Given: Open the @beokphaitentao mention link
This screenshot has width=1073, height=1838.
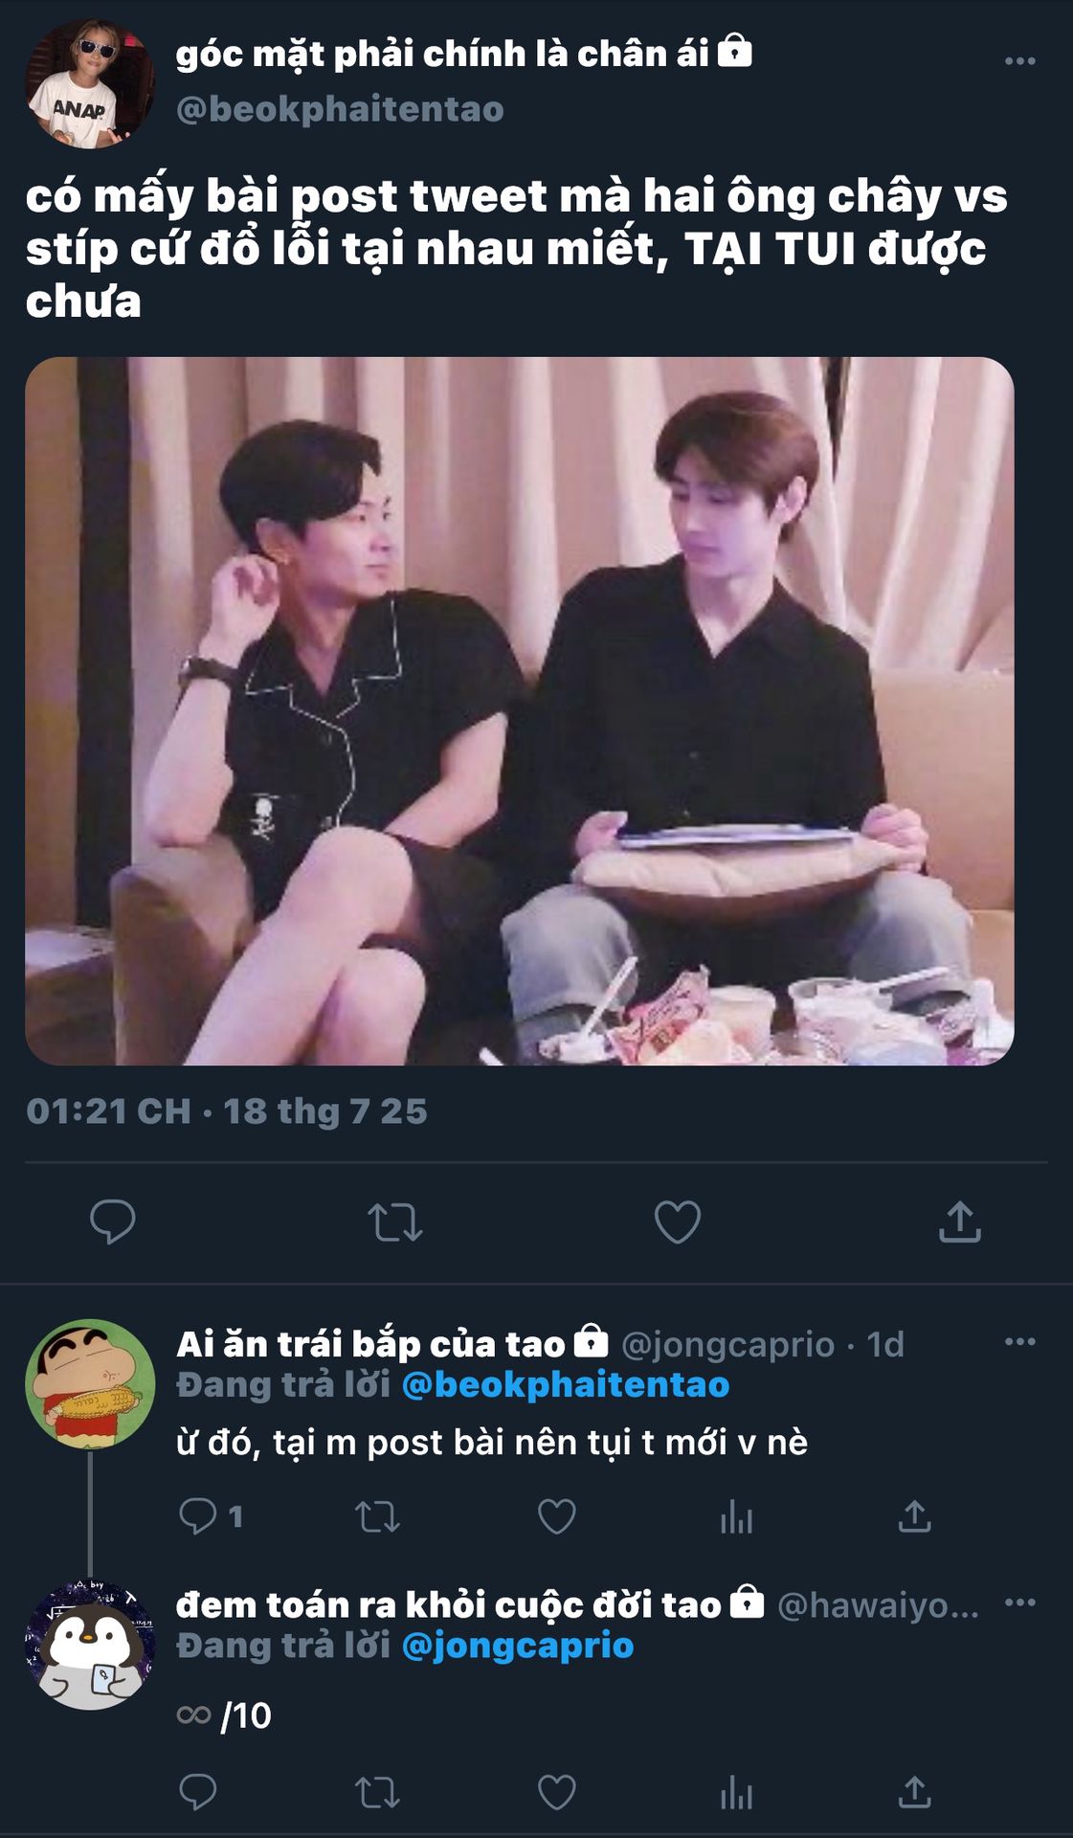Looking at the screenshot, I should click(x=565, y=1385).
